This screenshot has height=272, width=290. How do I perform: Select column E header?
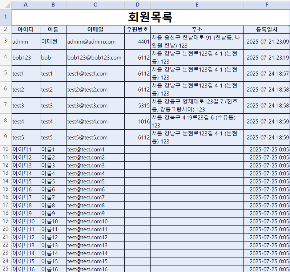(197, 5)
